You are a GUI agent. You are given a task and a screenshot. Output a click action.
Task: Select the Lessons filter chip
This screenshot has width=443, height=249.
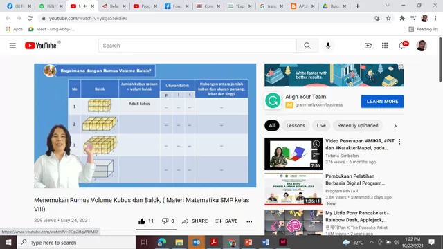296,126
